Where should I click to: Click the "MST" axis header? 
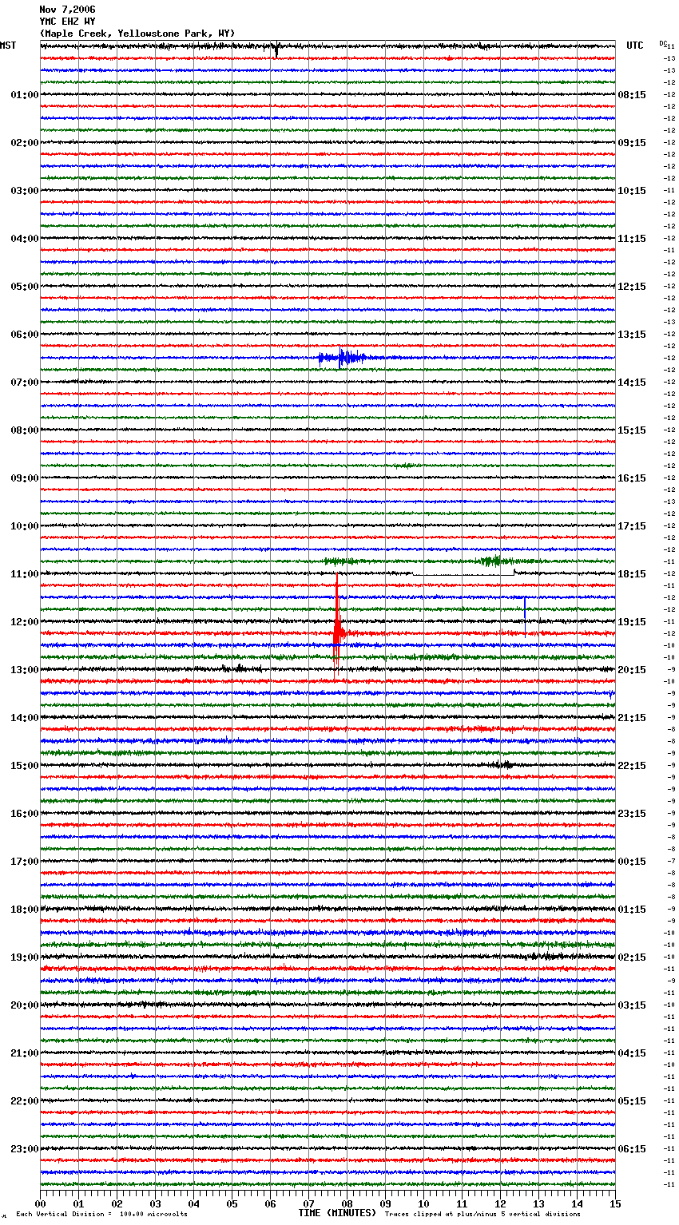point(8,46)
